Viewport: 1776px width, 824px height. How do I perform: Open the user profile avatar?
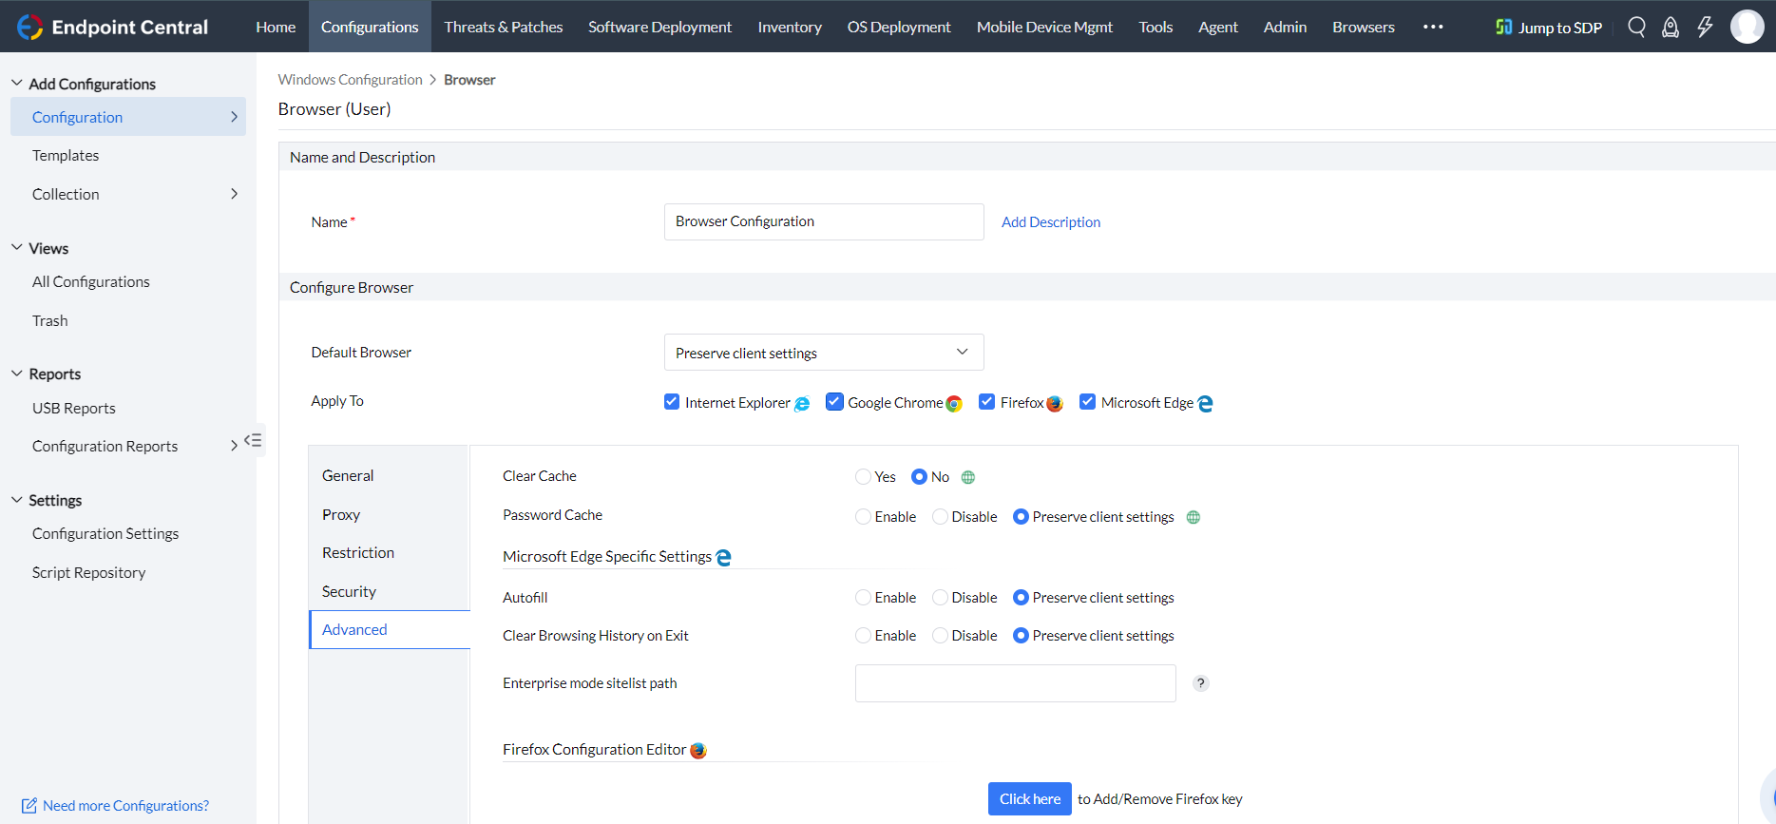point(1747,27)
